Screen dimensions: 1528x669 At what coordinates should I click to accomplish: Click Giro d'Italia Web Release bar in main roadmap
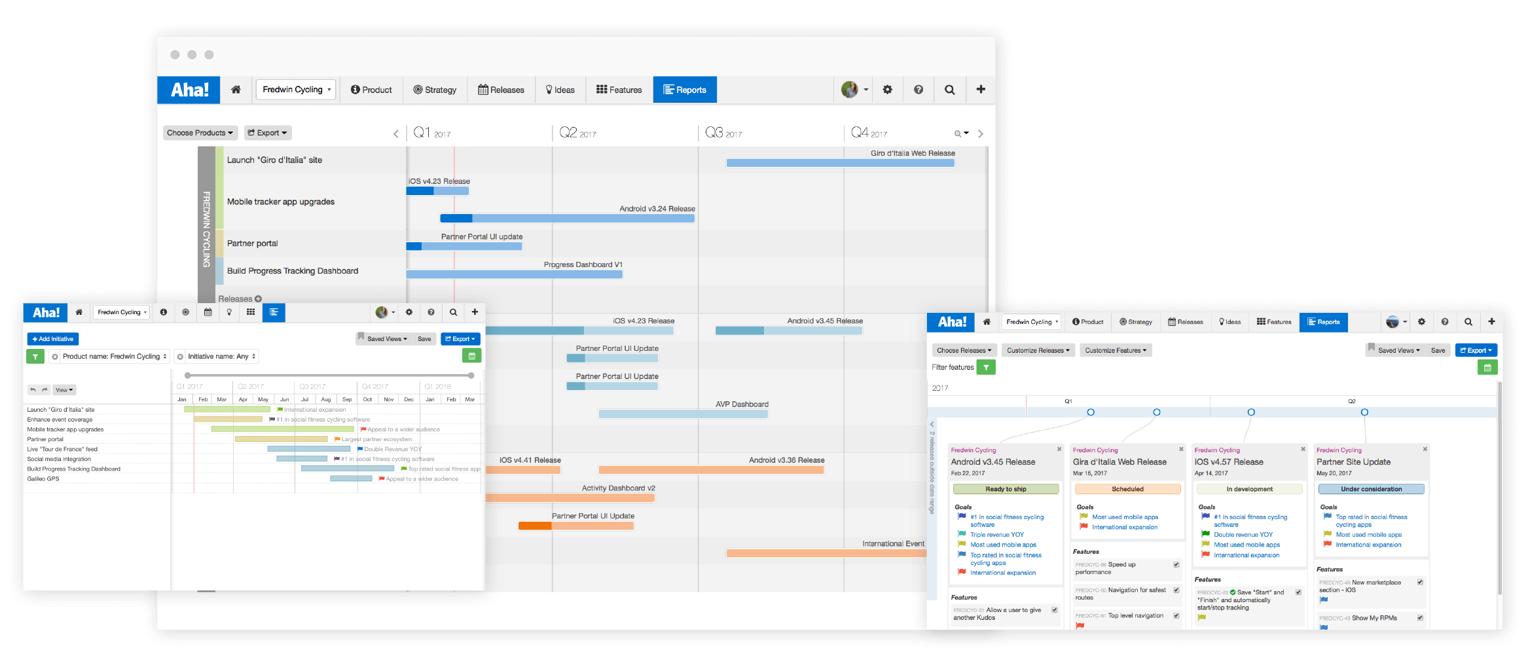[840, 163]
